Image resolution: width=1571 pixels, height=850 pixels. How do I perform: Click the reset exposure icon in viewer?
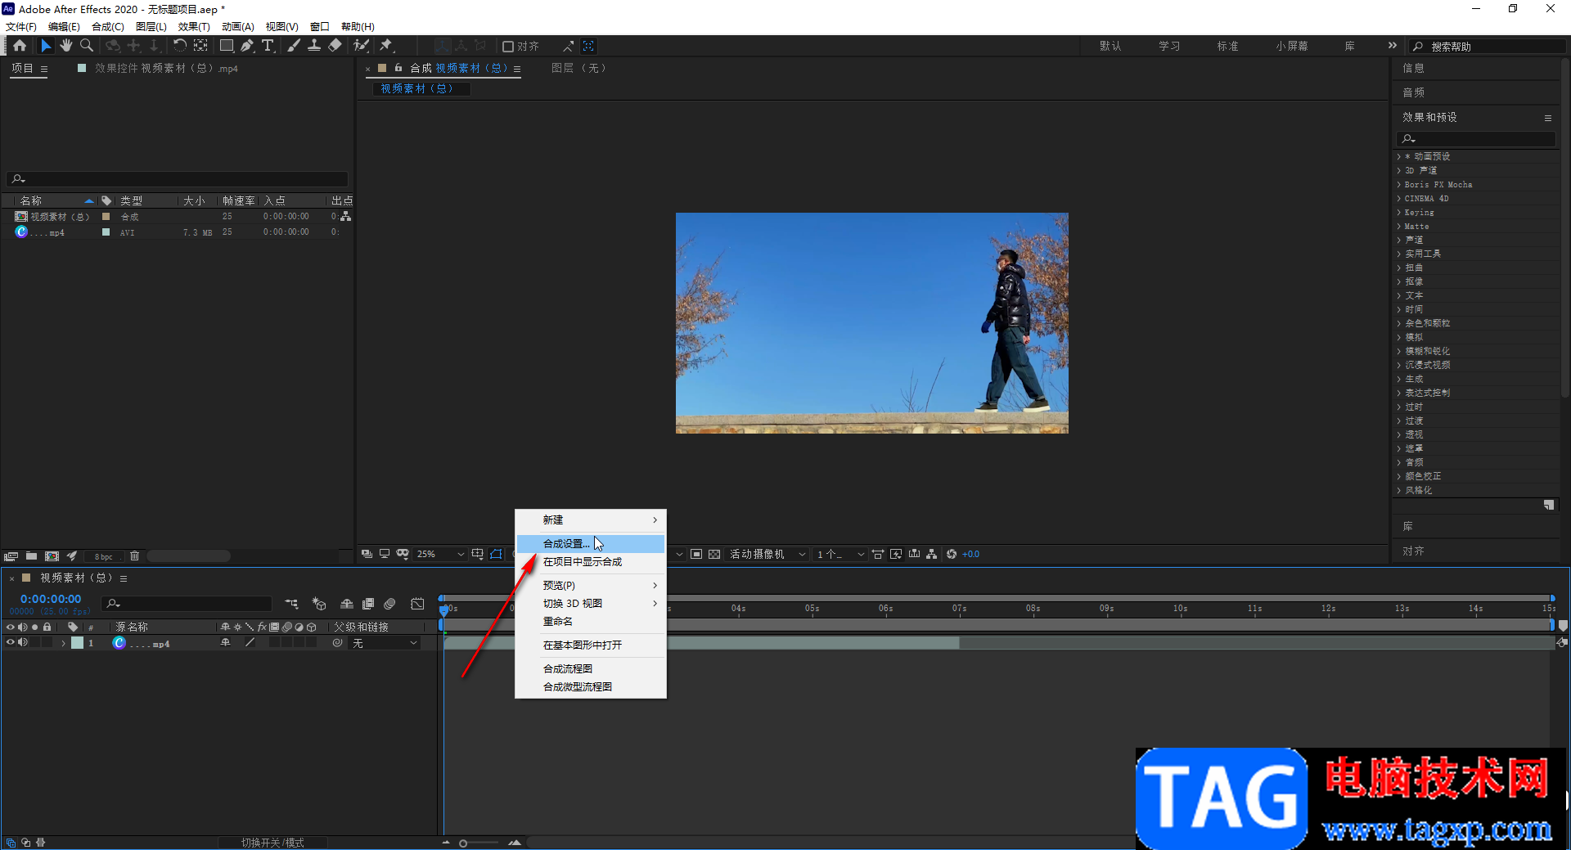click(952, 554)
